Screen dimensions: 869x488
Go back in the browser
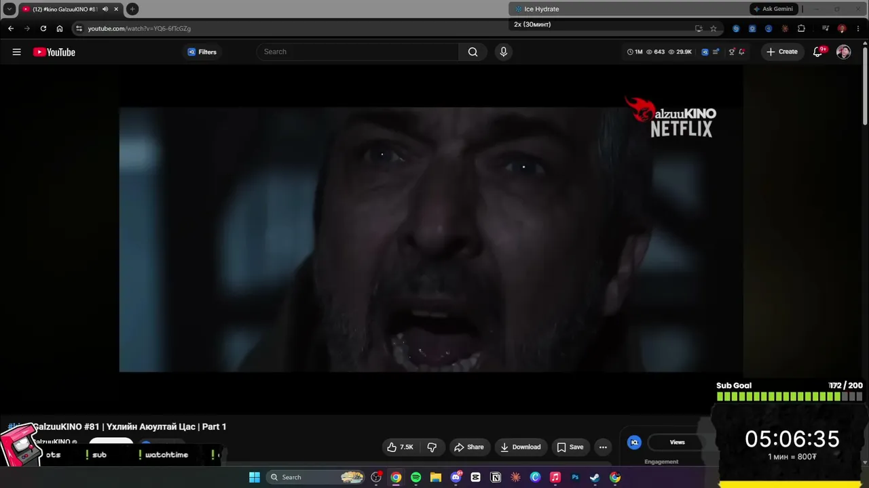coord(11,28)
